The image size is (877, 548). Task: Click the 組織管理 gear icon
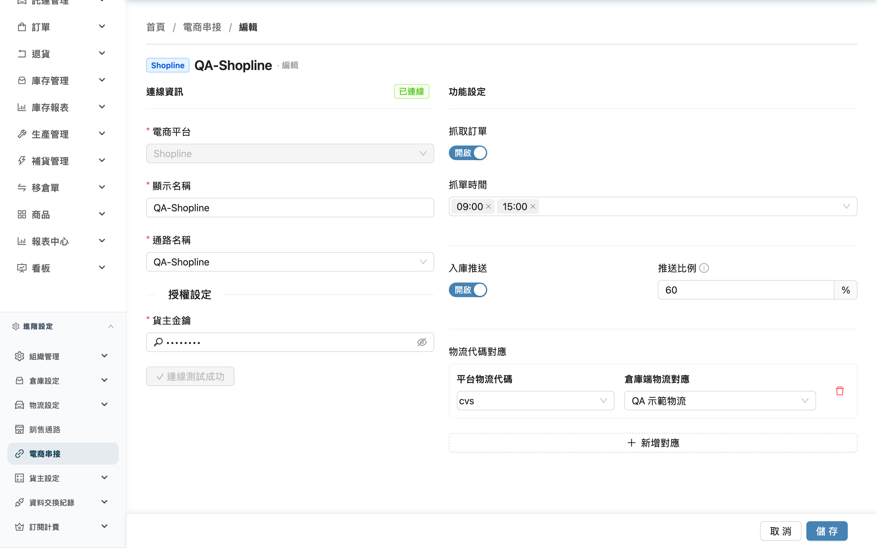pyautogui.click(x=19, y=356)
